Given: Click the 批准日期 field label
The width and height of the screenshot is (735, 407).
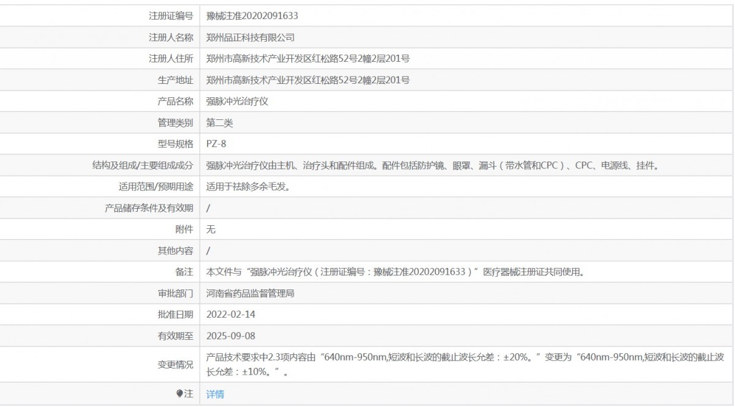Looking at the screenshot, I should (175, 315).
